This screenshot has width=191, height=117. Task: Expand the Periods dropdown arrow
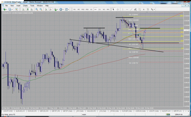(63, 9)
